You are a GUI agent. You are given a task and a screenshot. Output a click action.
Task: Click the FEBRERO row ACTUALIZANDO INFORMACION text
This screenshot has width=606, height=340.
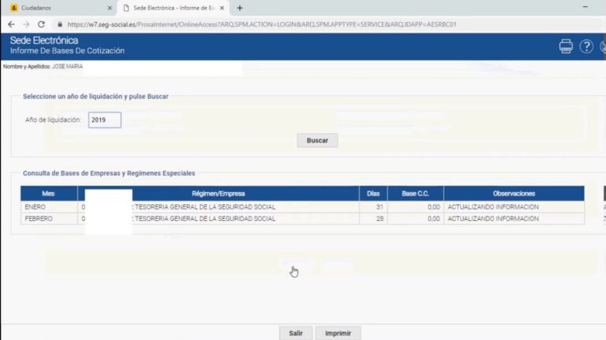(x=493, y=219)
